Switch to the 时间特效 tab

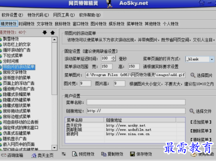[x=27, y=24]
